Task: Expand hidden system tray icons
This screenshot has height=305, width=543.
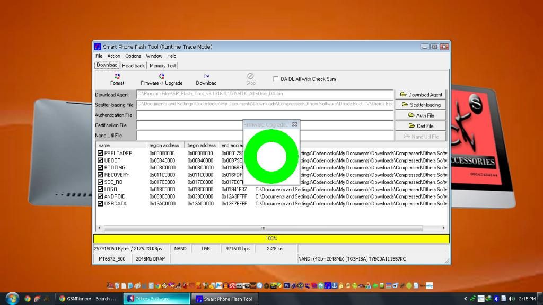Action: coord(466,299)
